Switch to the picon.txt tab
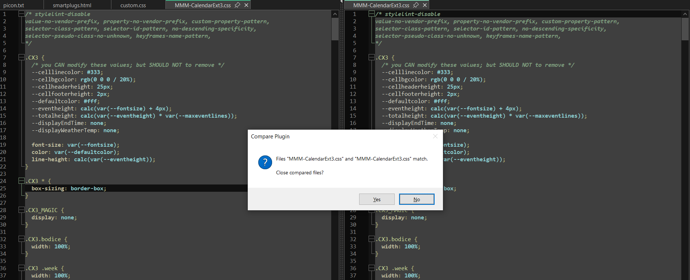The height and width of the screenshot is (280, 690). 14,5
